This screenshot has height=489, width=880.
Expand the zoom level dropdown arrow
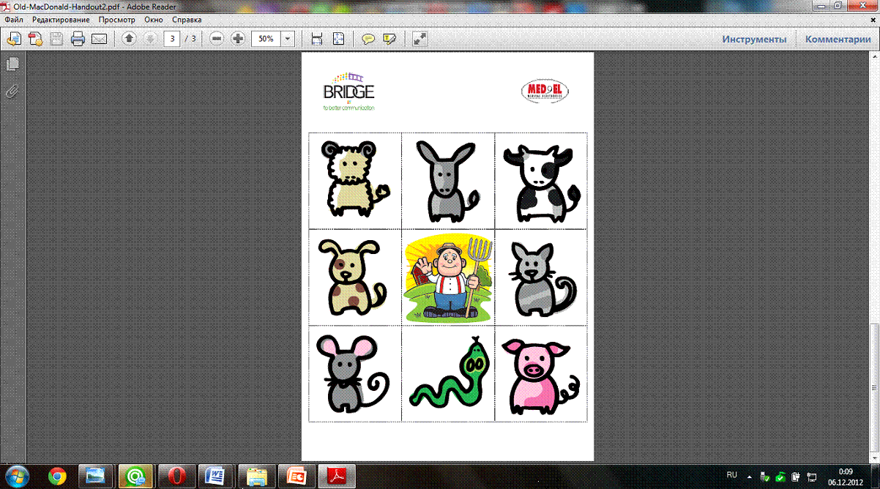(x=288, y=39)
